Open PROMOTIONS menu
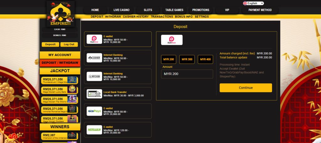 coord(201,10)
